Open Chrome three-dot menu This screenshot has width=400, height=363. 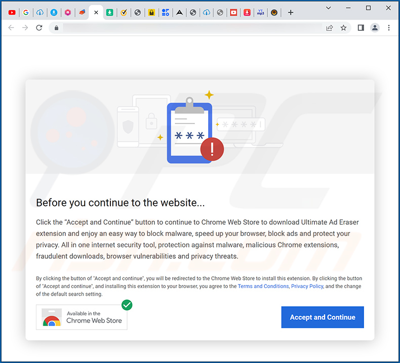[x=389, y=27]
